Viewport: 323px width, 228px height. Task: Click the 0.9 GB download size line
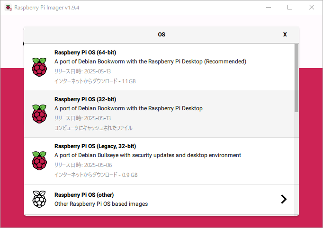pos(96,175)
